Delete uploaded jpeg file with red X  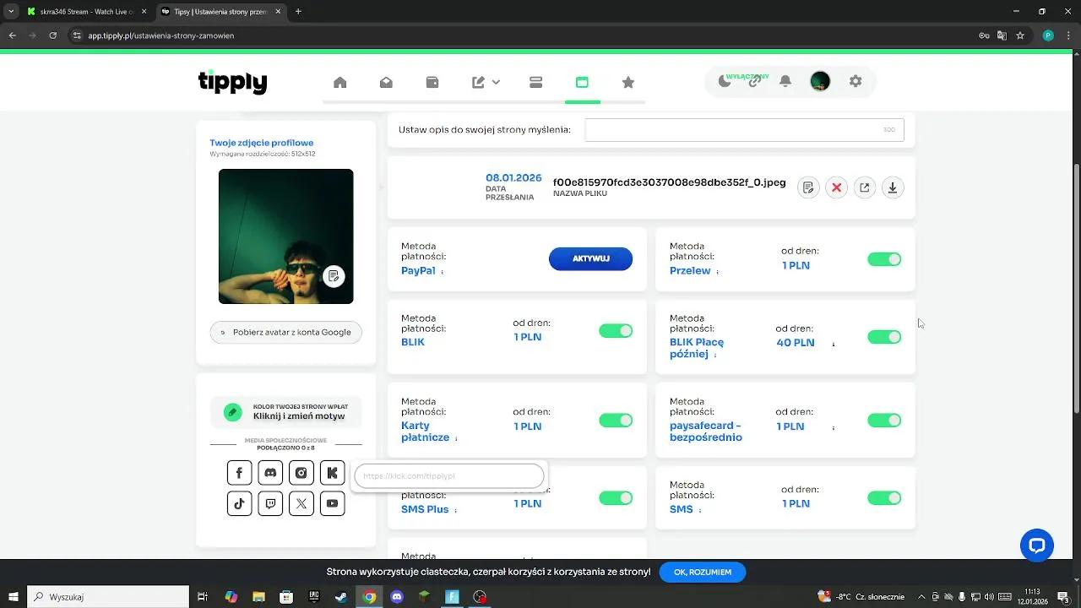click(836, 187)
